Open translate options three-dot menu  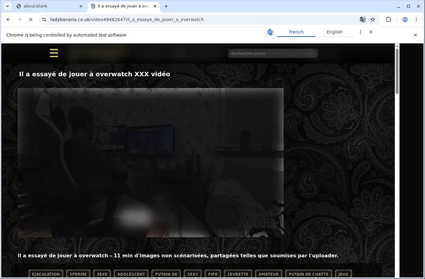[360, 32]
